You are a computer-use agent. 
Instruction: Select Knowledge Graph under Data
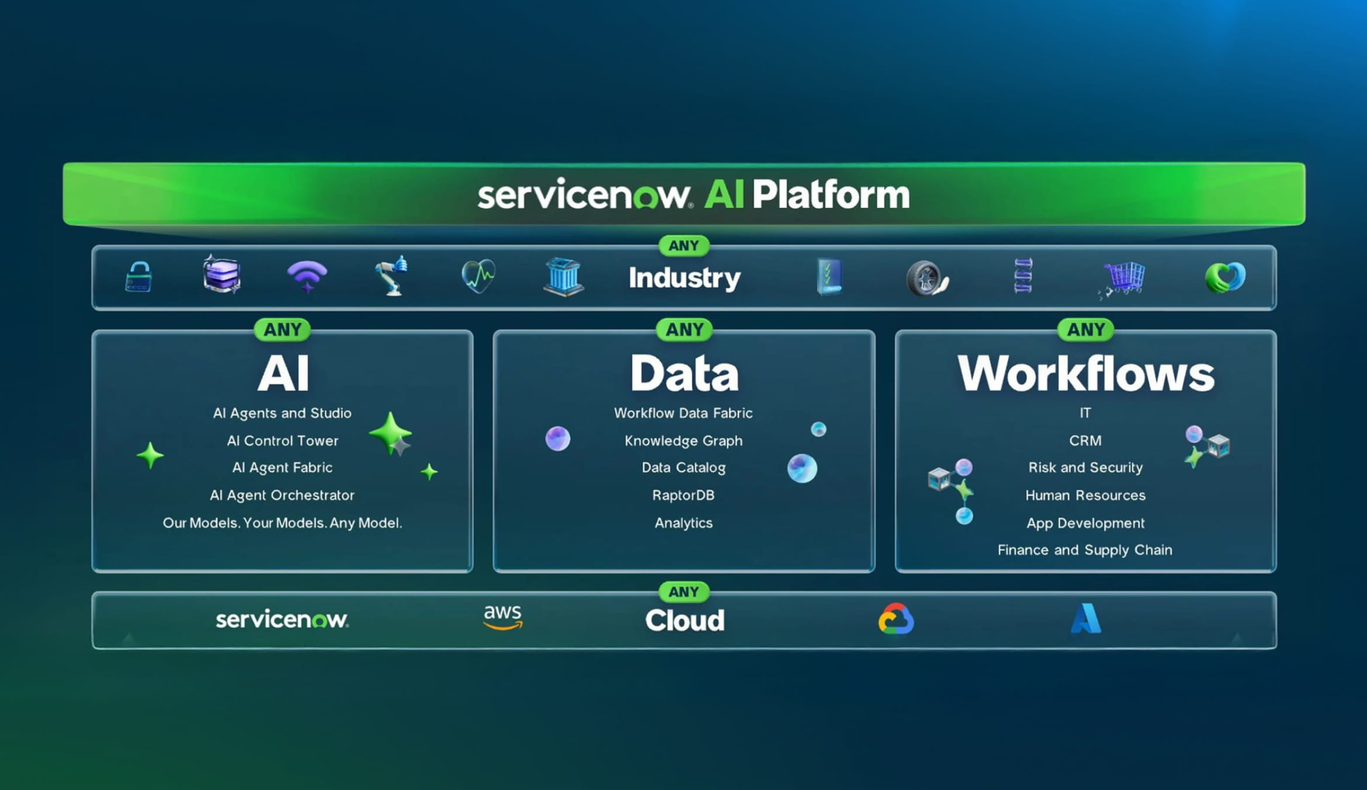click(683, 441)
